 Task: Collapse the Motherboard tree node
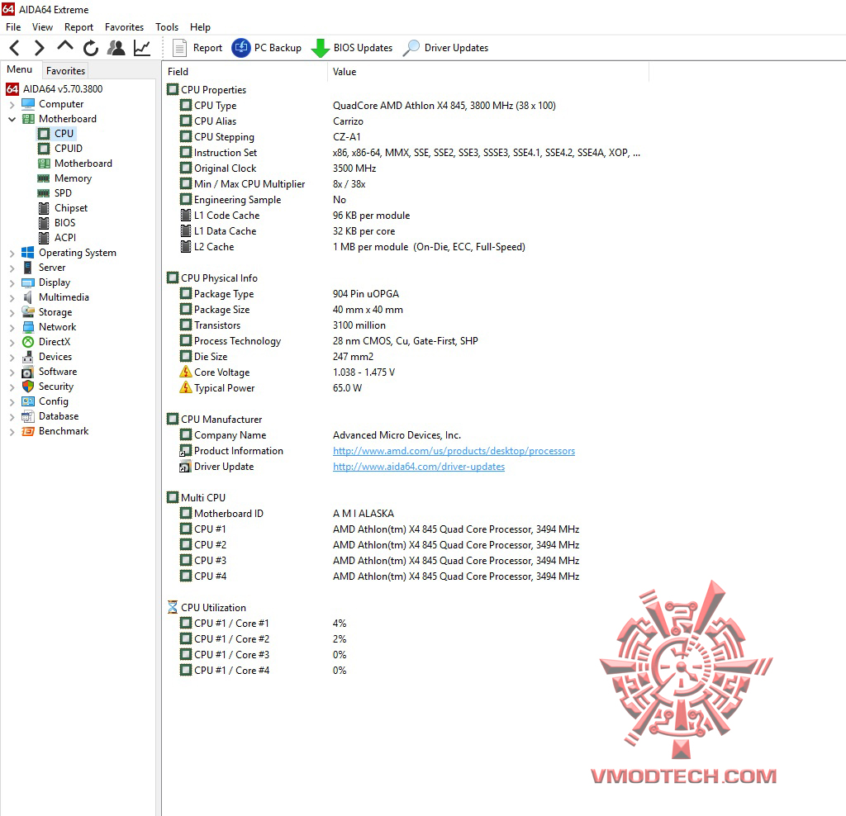point(12,119)
